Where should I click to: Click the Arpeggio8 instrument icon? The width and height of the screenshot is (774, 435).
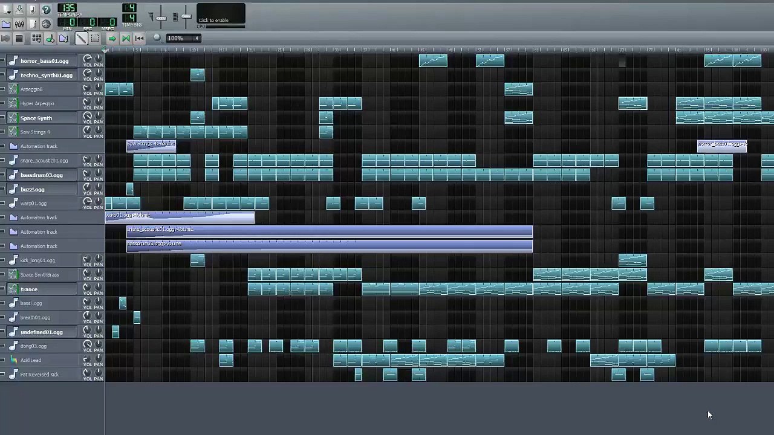[13, 89]
